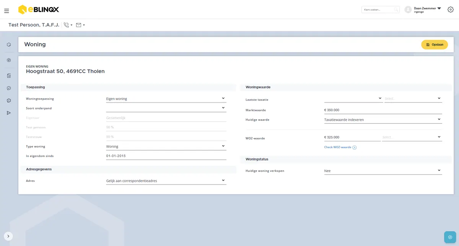This screenshot has width=459, height=246.
Task: Click the Woning page heading
Action: 35,44
